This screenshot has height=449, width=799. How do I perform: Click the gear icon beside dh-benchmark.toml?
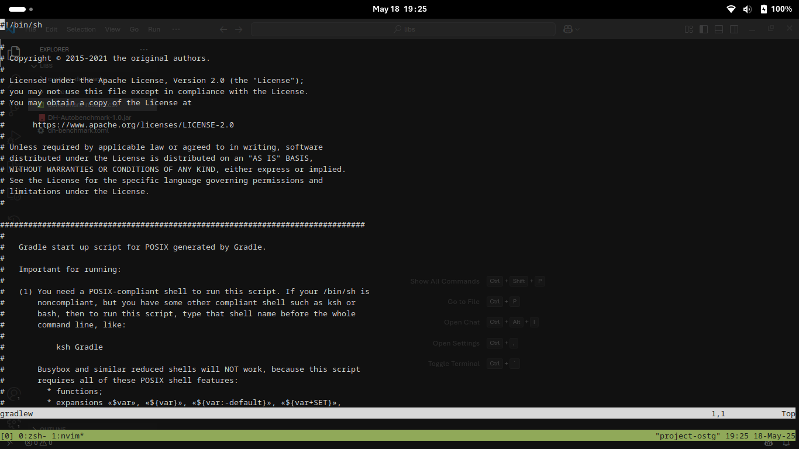41,130
